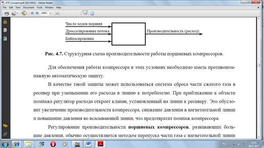Open the media player taskbar icon
The height and width of the screenshot is (148, 264).
click(65, 144)
